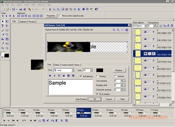This screenshot has height=127, width=175.
Task: Click black text color swatch in dialog
Action: point(100,70)
